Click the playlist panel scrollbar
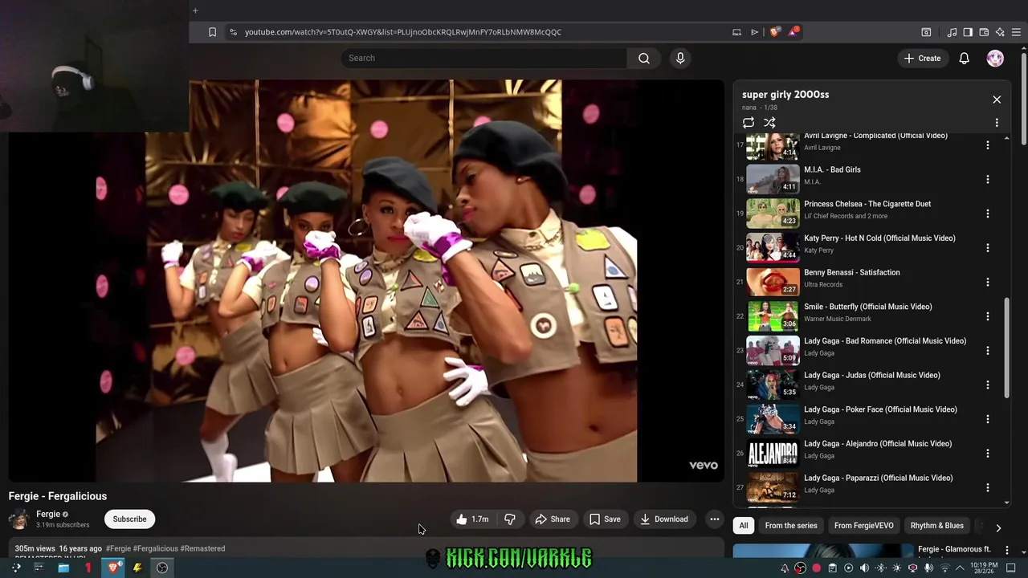The width and height of the screenshot is (1028, 578). [1007, 347]
